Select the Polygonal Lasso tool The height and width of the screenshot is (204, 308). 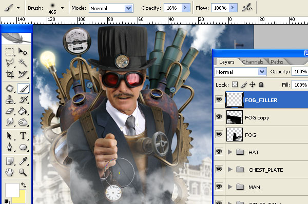[9, 63]
